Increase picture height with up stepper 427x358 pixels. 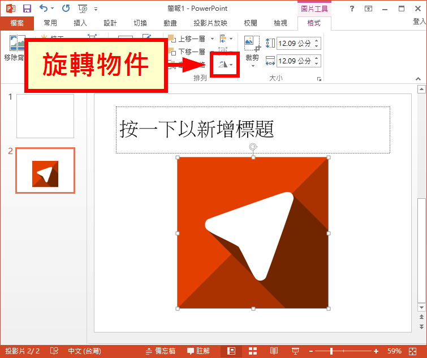(317, 41)
